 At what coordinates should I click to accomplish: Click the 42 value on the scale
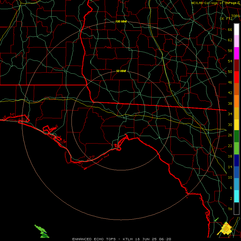point(230,93)
